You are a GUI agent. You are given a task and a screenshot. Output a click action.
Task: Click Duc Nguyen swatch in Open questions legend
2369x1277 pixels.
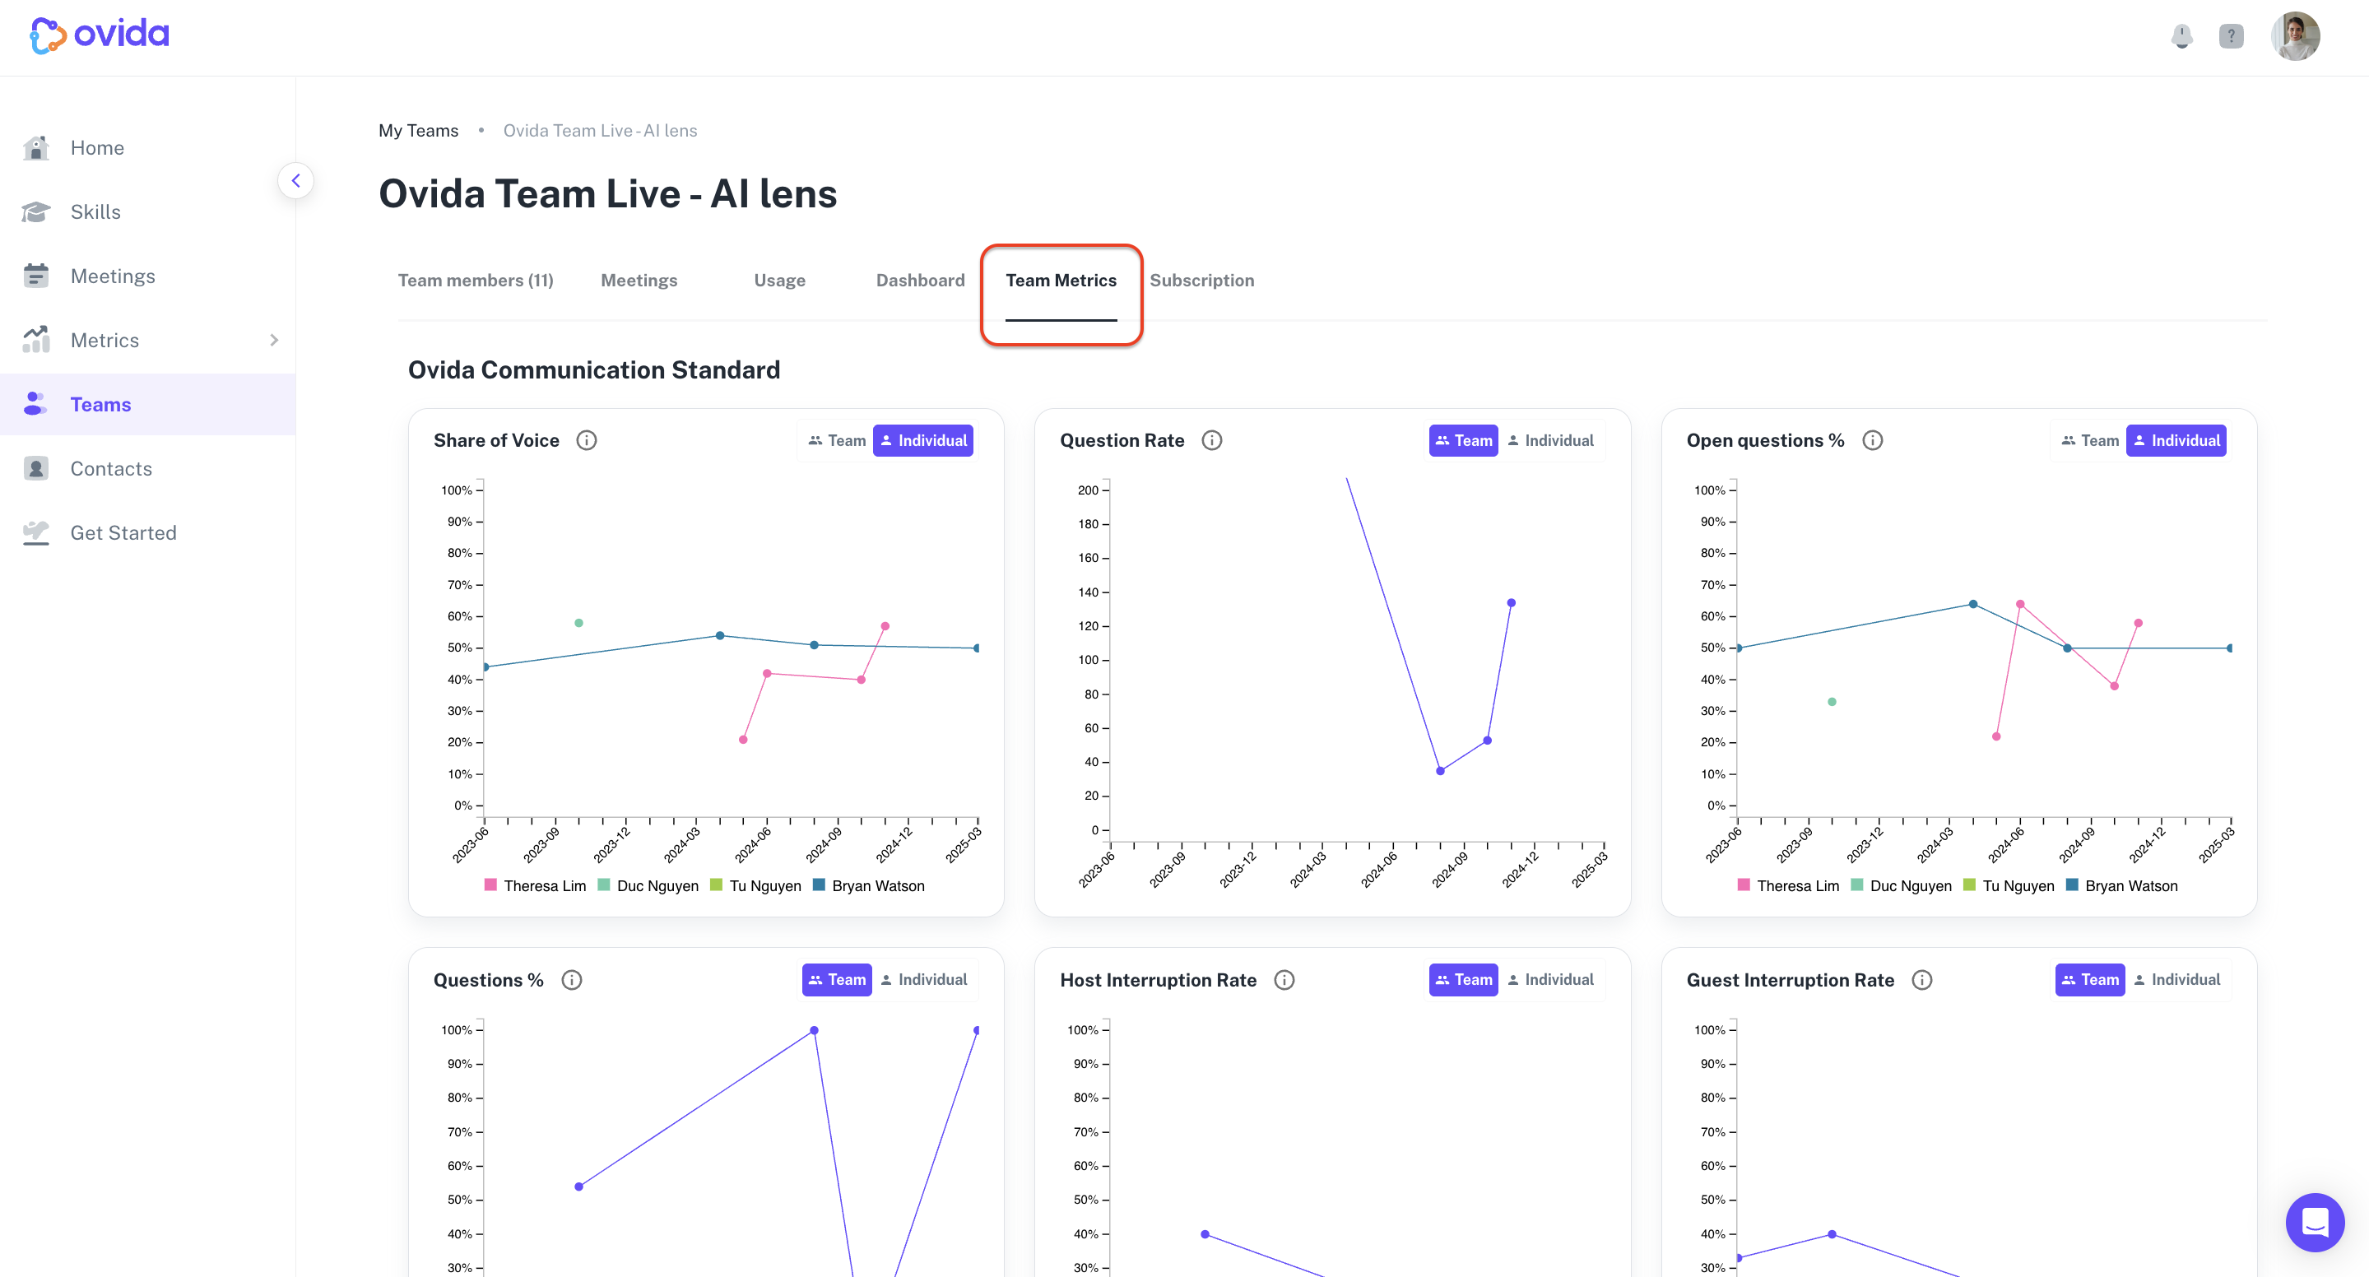pyautogui.click(x=1858, y=885)
